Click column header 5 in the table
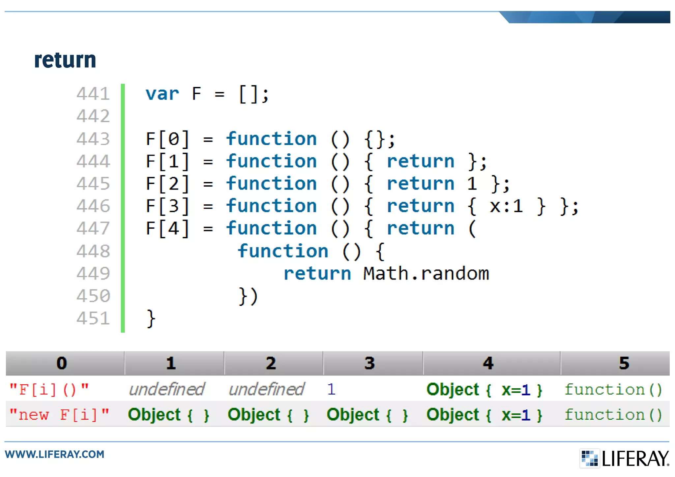 point(624,363)
